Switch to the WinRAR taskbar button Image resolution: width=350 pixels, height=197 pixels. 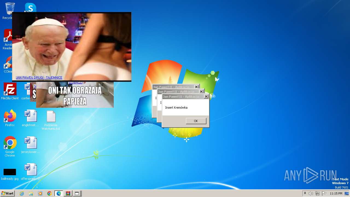pos(68,193)
